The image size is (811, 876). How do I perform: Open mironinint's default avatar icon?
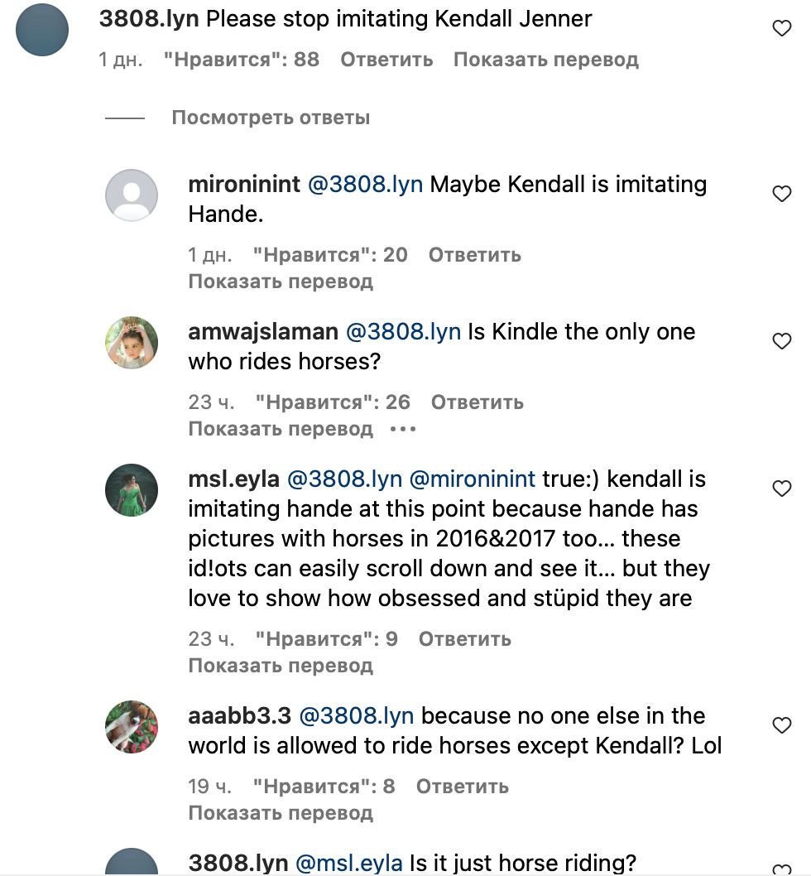click(x=132, y=195)
